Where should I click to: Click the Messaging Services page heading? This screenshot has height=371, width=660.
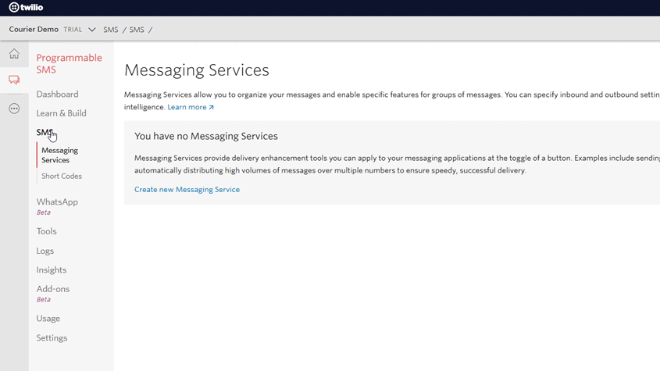pos(197,70)
